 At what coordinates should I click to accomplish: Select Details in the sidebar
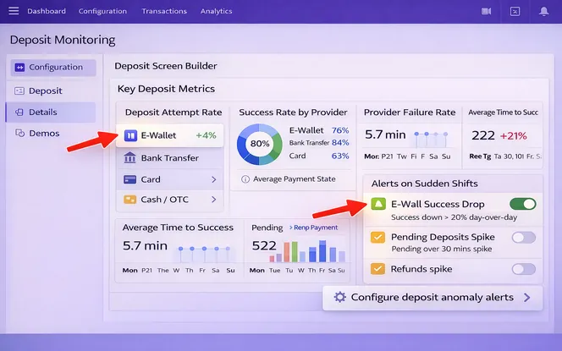pos(51,112)
